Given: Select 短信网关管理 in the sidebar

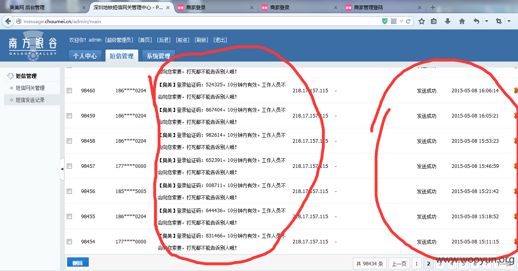Looking at the screenshot, I should (x=30, y=88).
